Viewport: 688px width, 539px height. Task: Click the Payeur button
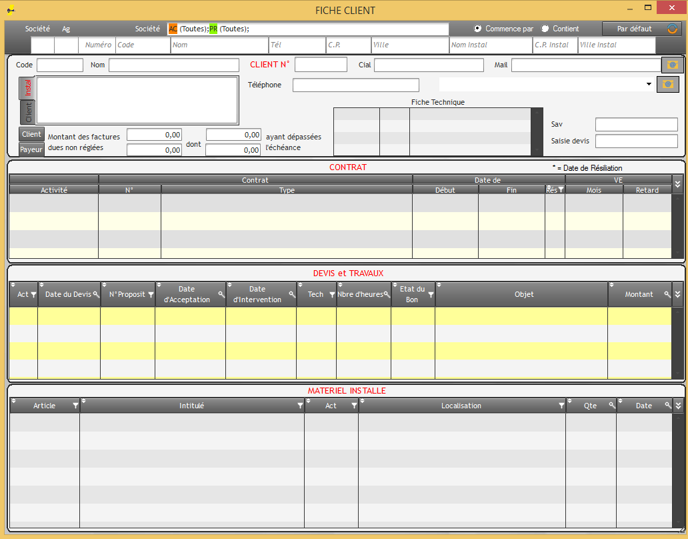[31, 149]
